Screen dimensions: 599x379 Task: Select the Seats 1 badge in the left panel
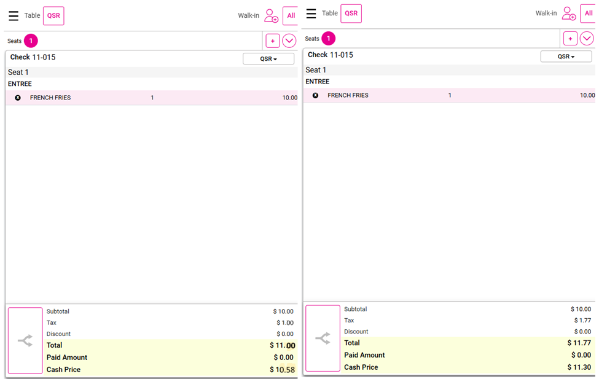pos(31,41)
